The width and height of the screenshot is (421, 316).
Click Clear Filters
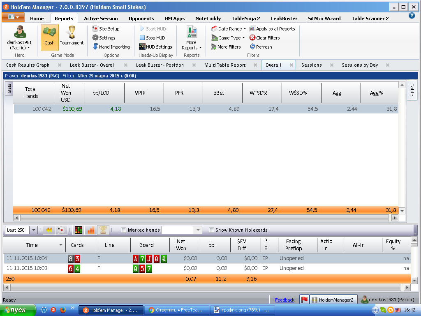[264, 38]
